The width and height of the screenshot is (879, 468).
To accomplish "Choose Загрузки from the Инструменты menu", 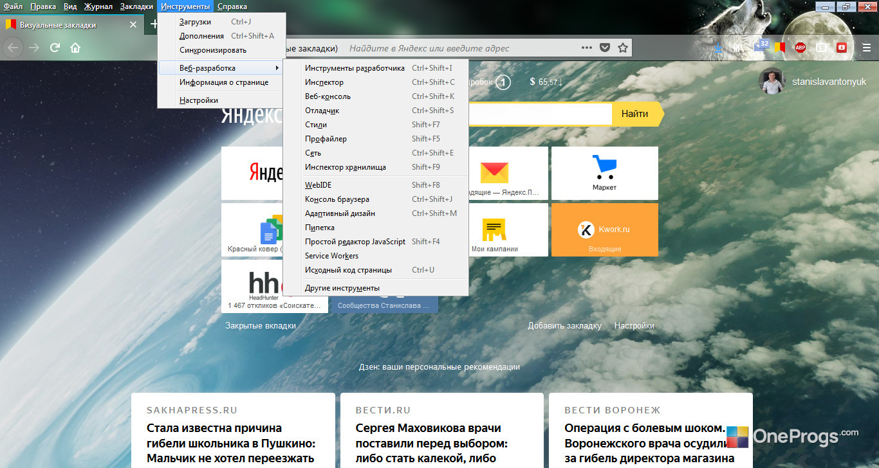I will [x=220, y=22].
